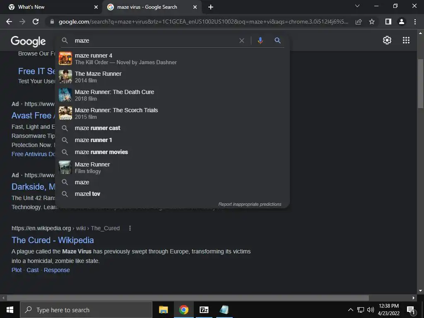The height and width of the screenshot is (318, 424).
Task: Open the side panel icon
Action: (388, 22)
